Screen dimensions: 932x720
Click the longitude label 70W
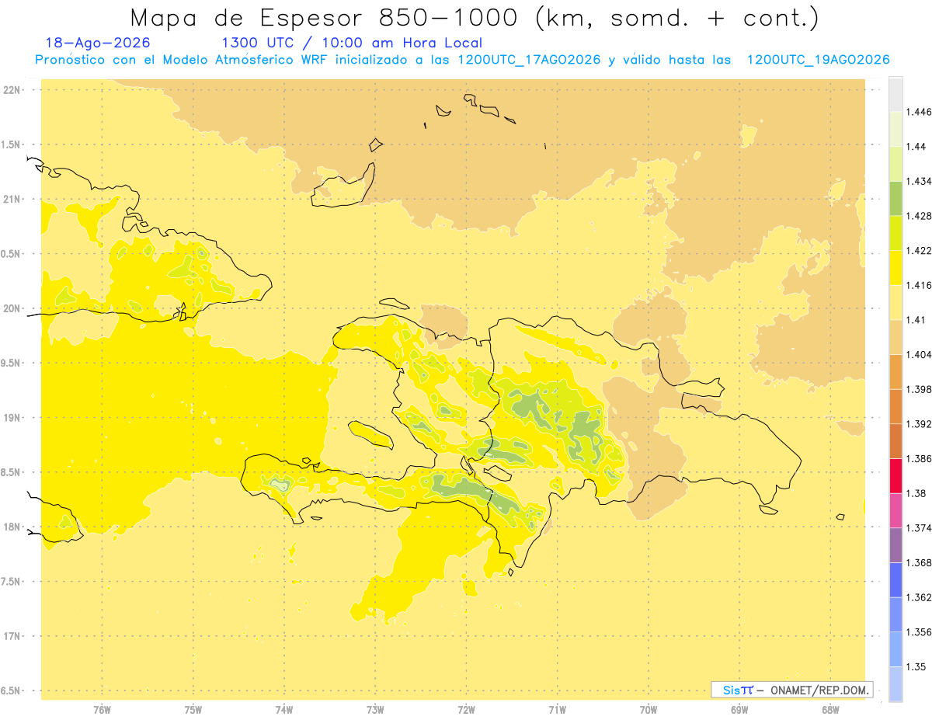[649, 709]
